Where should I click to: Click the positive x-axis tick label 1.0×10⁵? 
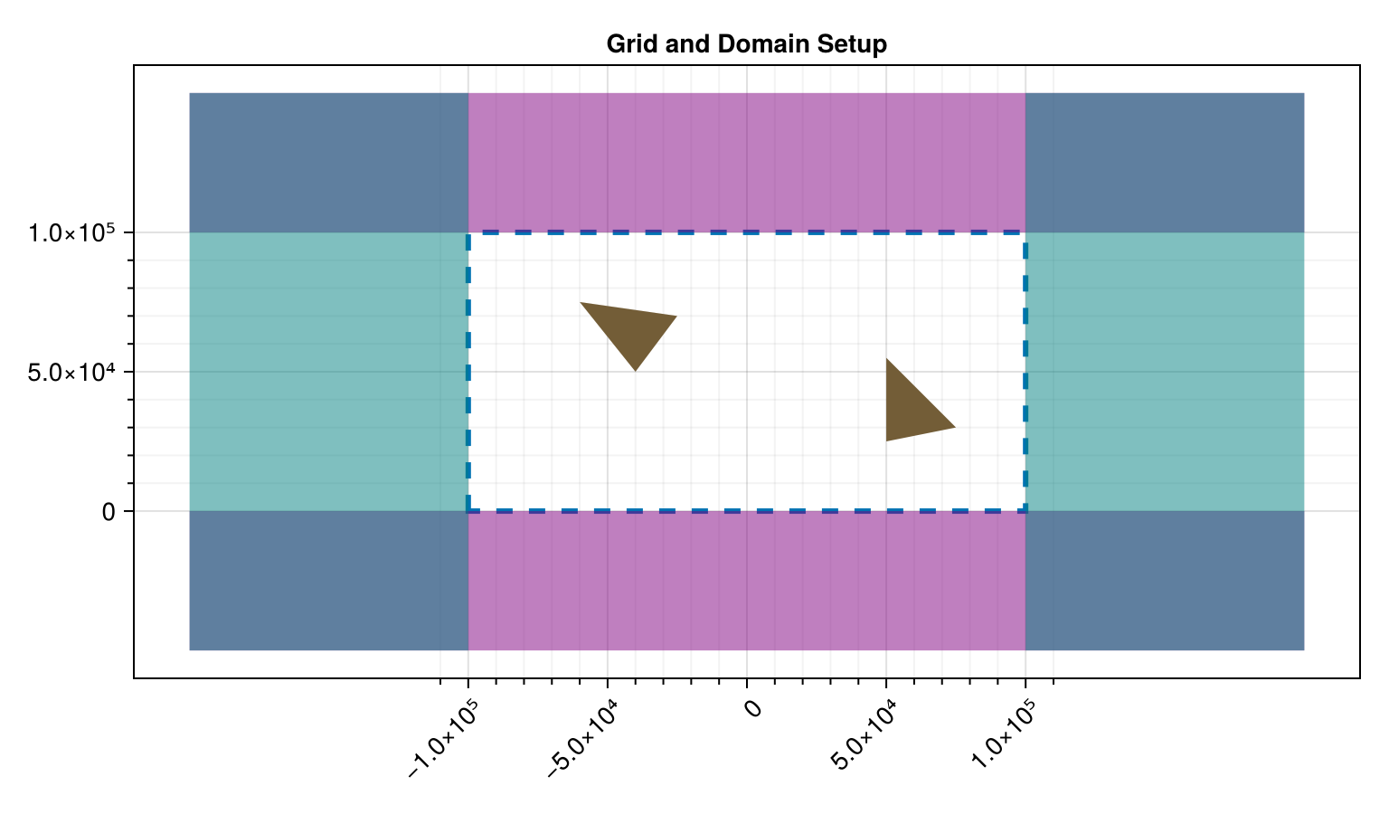point(1004,734)
